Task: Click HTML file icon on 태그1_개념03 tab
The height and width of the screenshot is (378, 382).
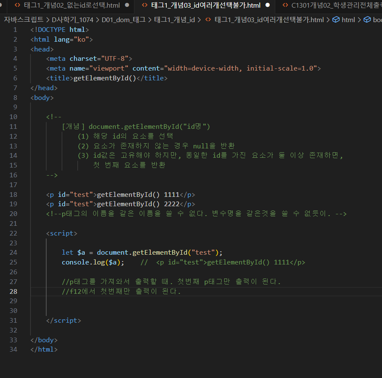Action: tap(145, 5)
